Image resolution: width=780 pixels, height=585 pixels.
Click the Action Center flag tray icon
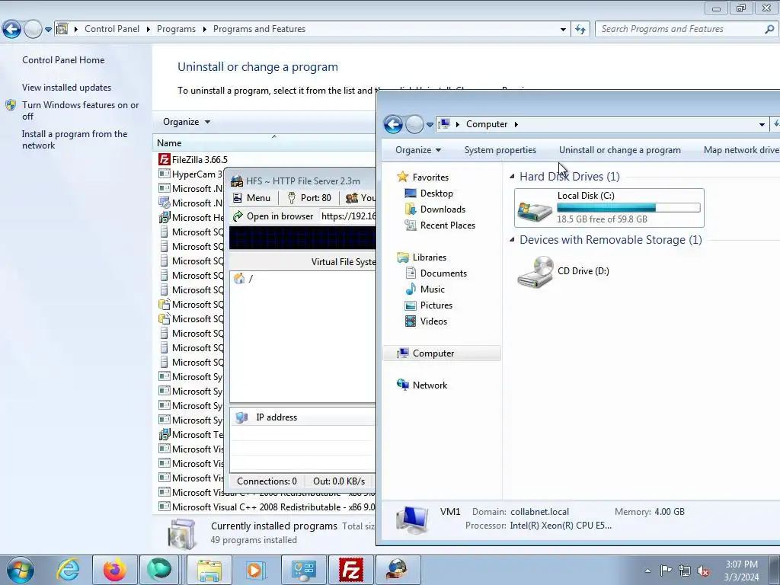666,571
